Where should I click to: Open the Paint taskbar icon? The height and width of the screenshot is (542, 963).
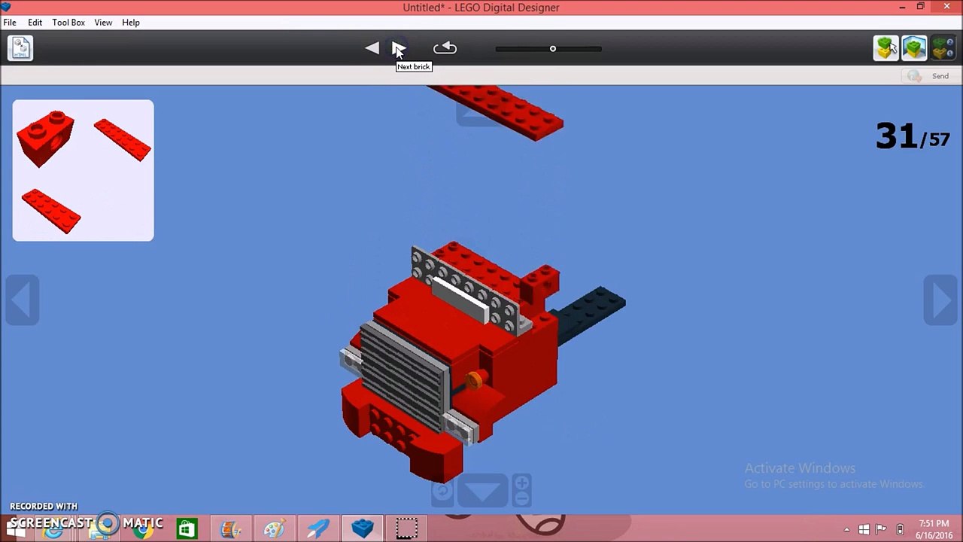point(274,528)
